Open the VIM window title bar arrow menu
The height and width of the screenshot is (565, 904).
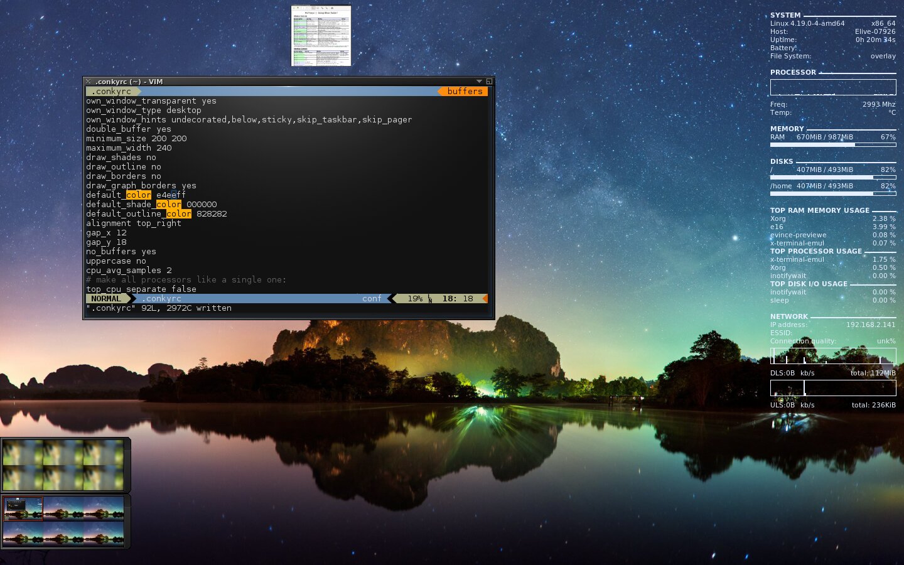point(479,82)
